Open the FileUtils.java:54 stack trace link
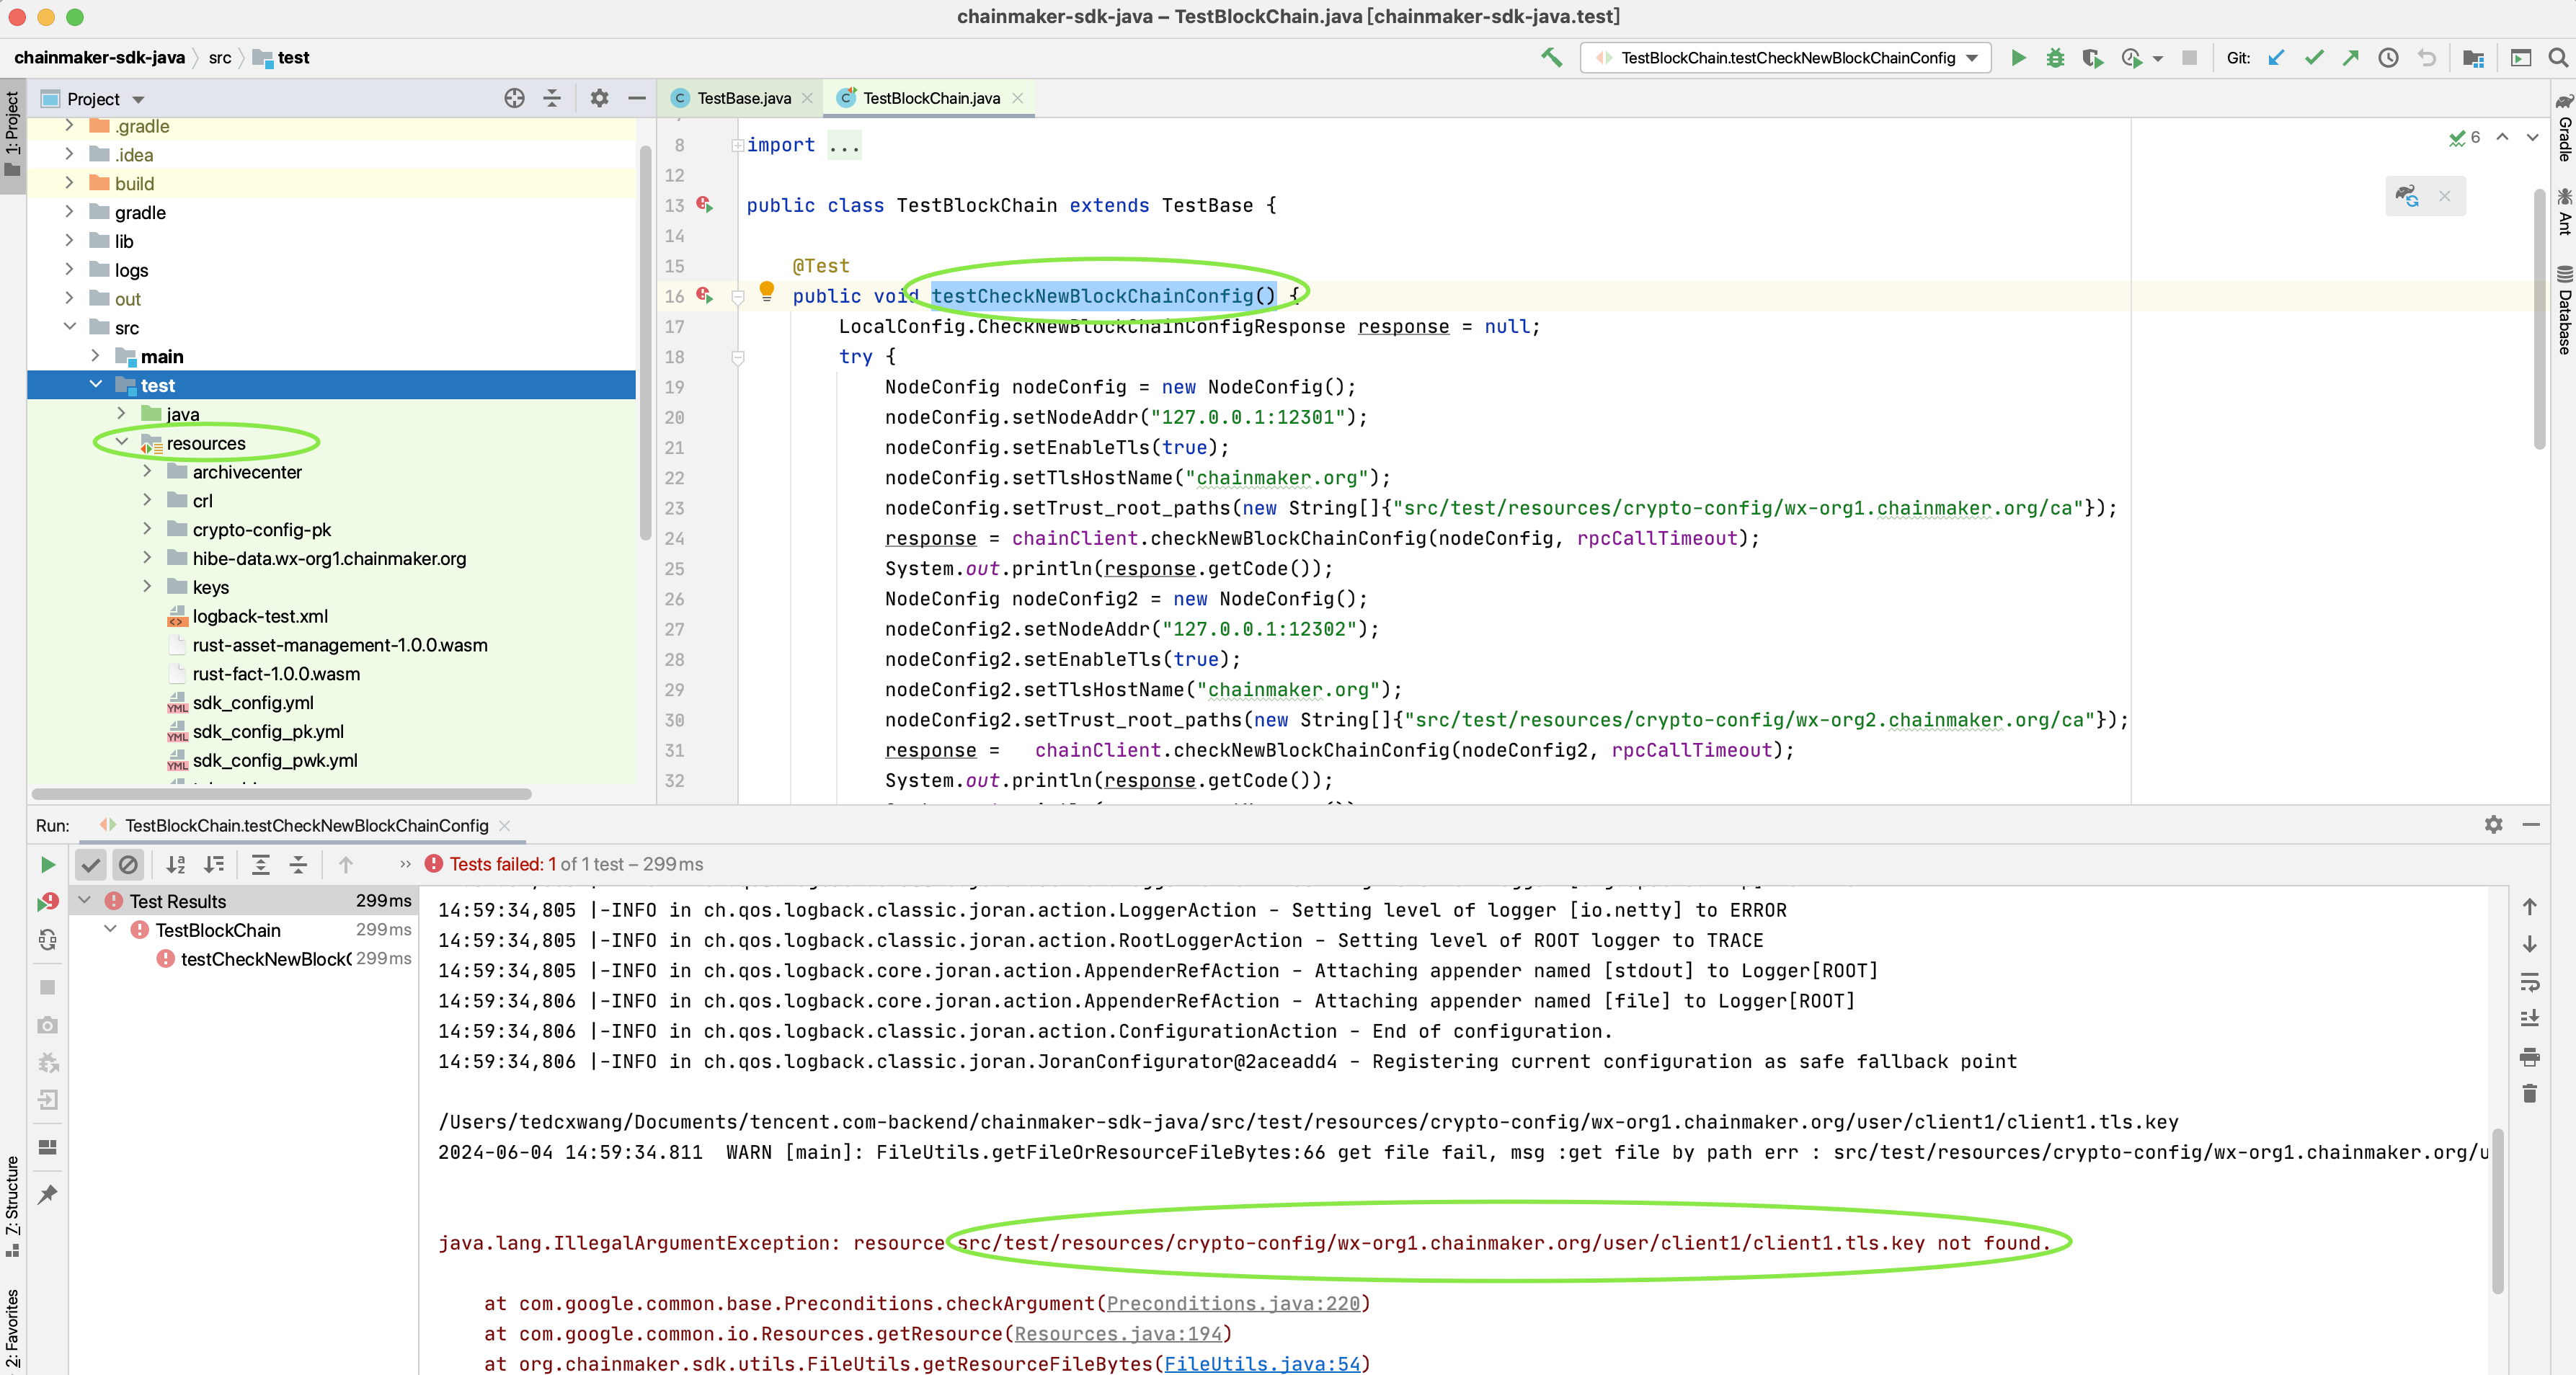 tap(1262, 1363)
